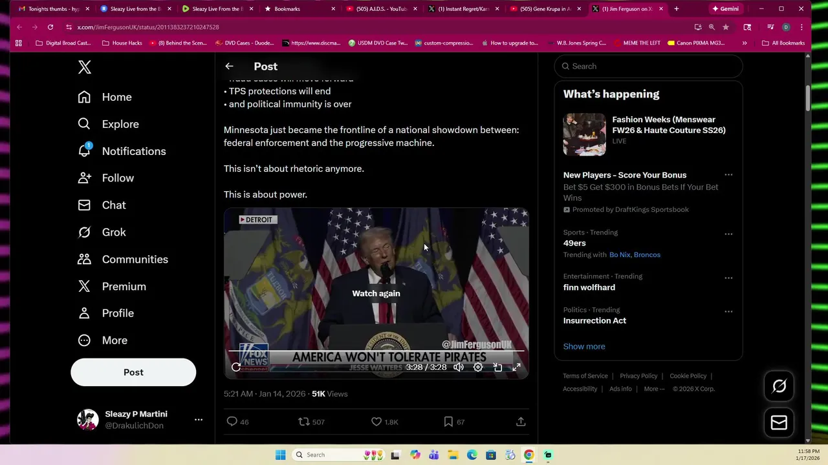Switch to the Instant Regret tab
This screenshot has height=465, width=828.
tap(463, 9)
